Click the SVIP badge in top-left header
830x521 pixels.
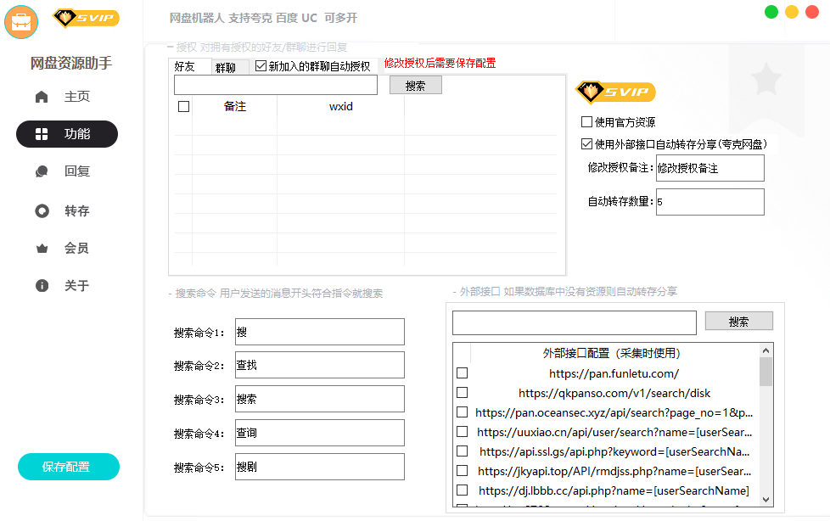86,18
